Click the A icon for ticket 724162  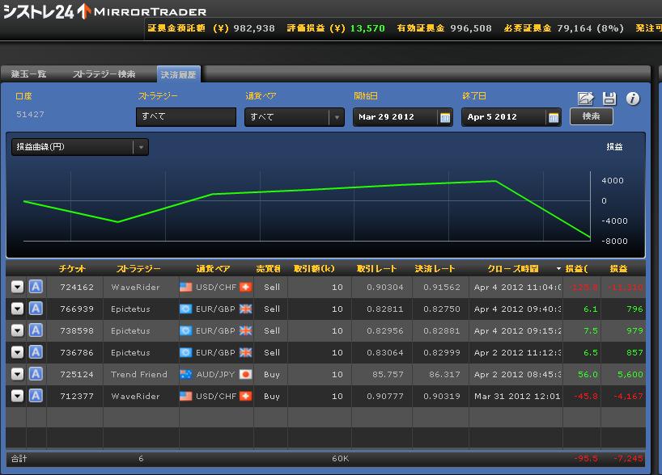36,287
